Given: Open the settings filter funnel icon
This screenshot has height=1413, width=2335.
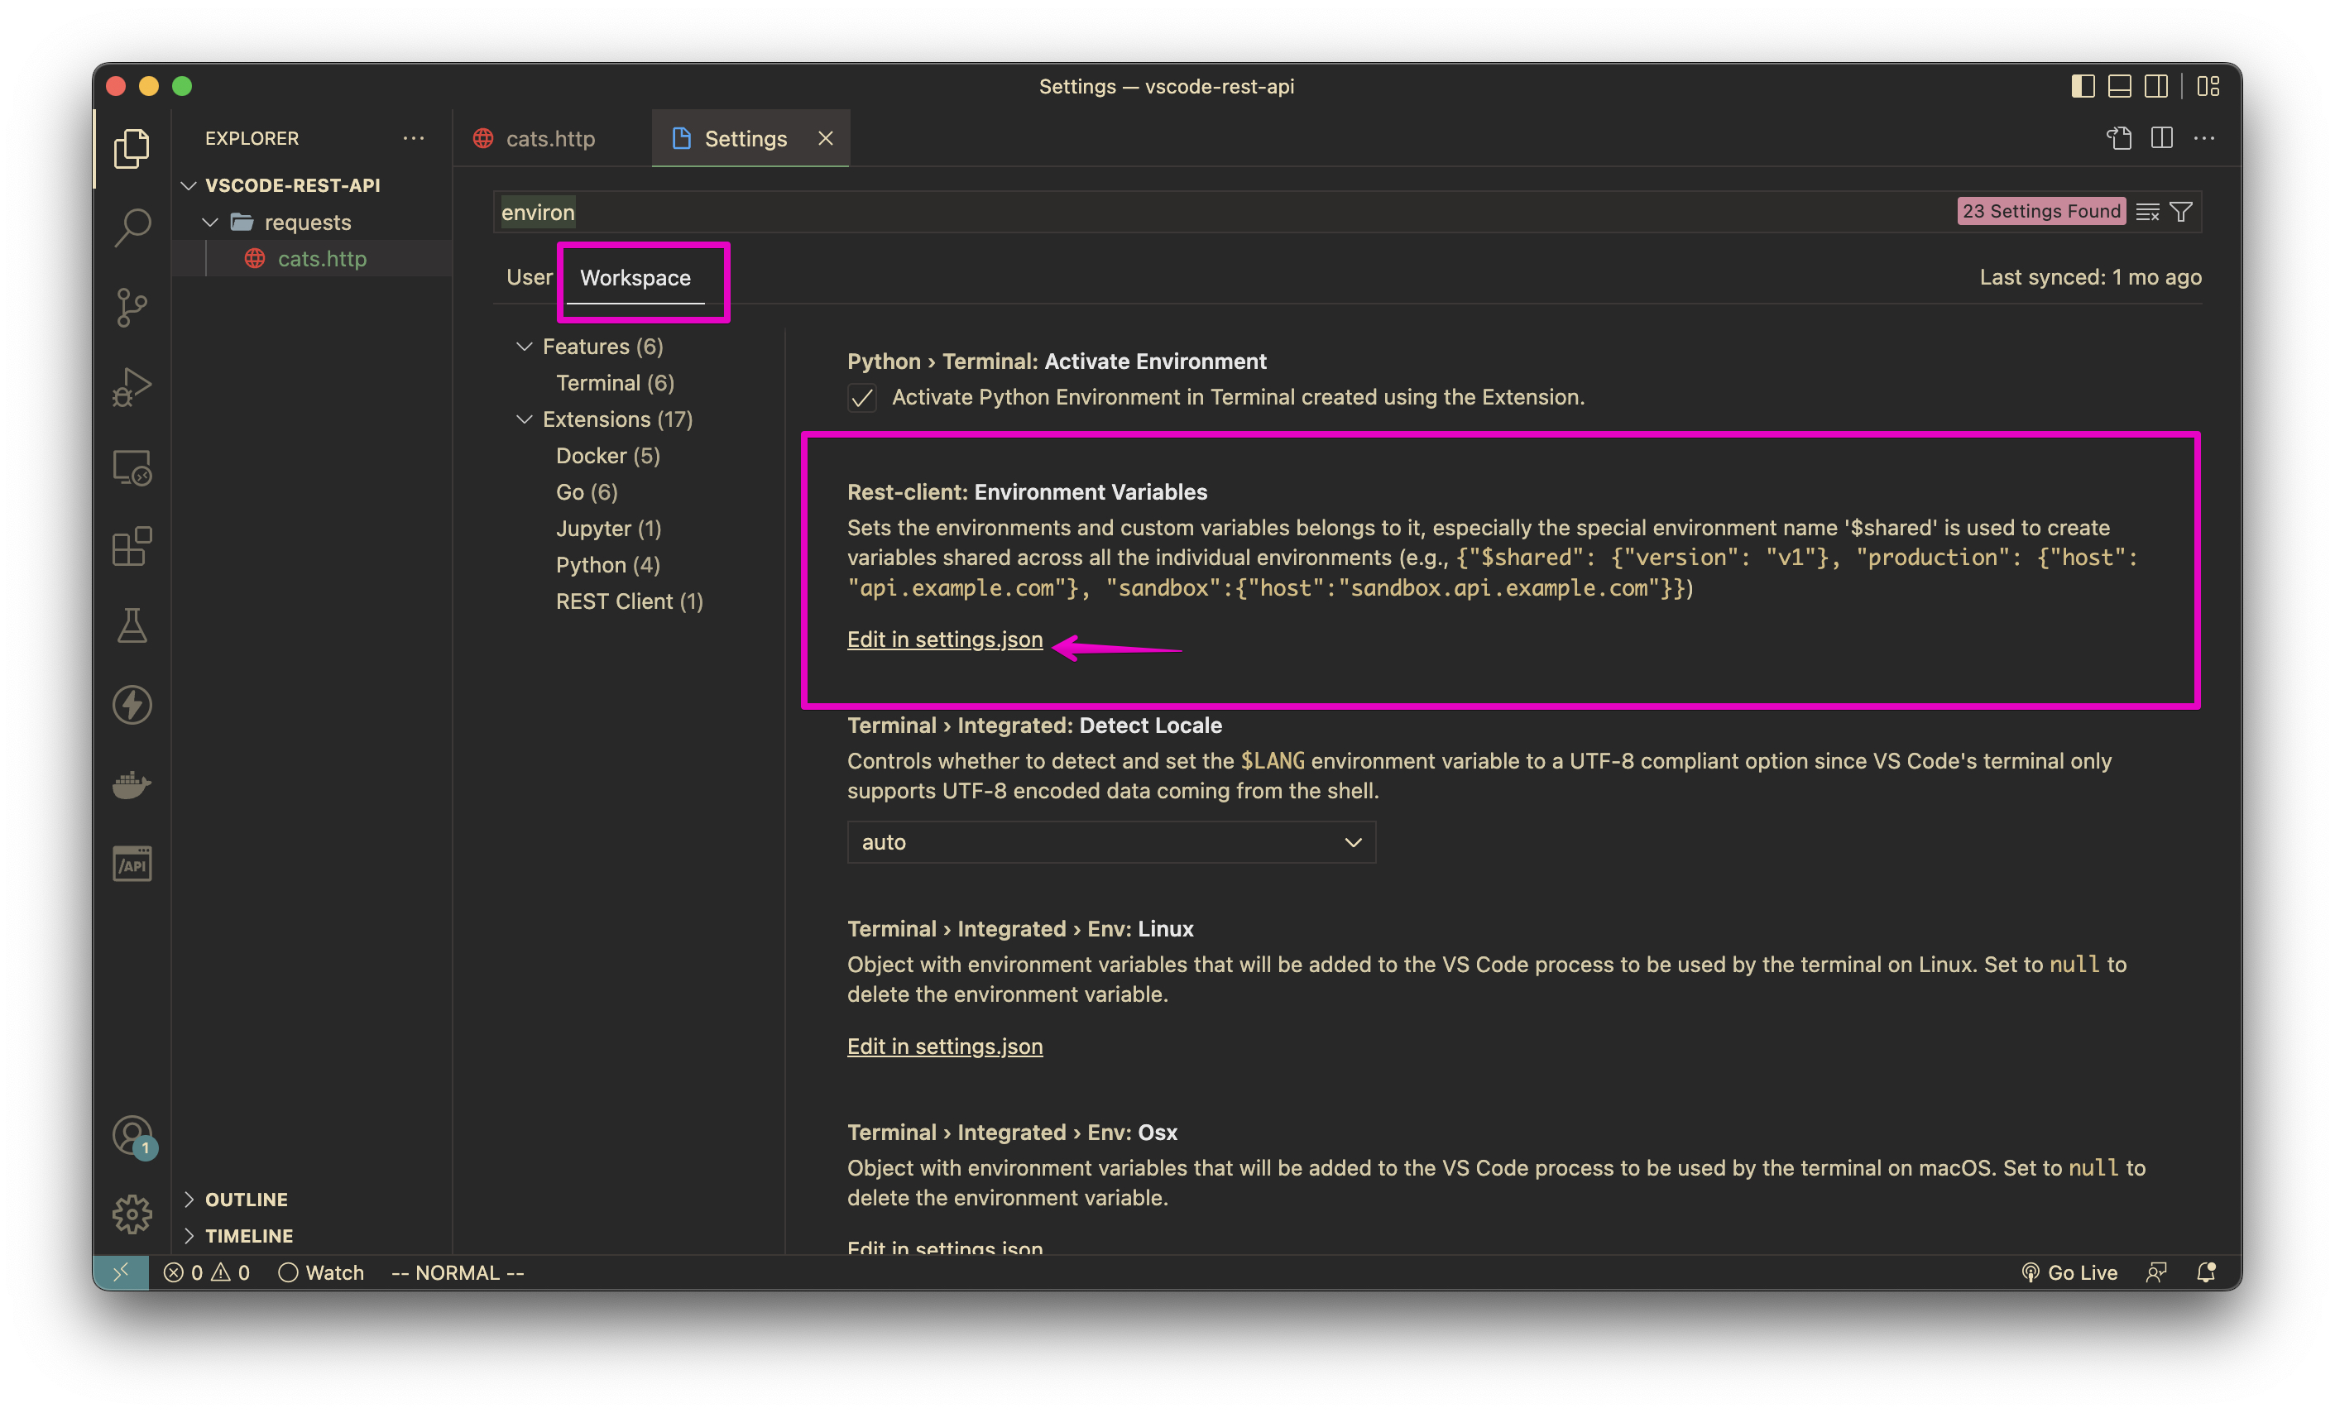Looking at the screenshot, I should [x=2180, y=211].
